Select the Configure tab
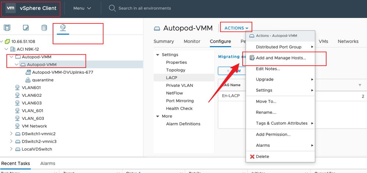The height and width of the screenshot is (173, 367). point(220,41)
